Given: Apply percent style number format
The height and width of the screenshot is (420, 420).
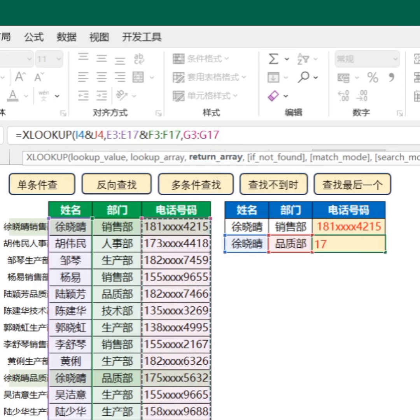Looking at the screenshot, I should pos(373,78).
